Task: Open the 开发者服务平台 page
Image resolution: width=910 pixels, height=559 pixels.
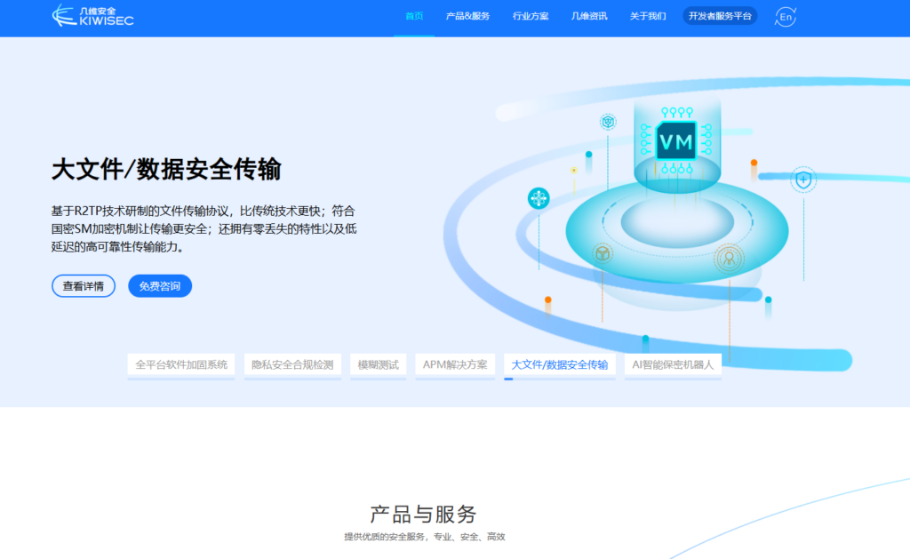Action: pyautogui.click(x=719, y=15)
